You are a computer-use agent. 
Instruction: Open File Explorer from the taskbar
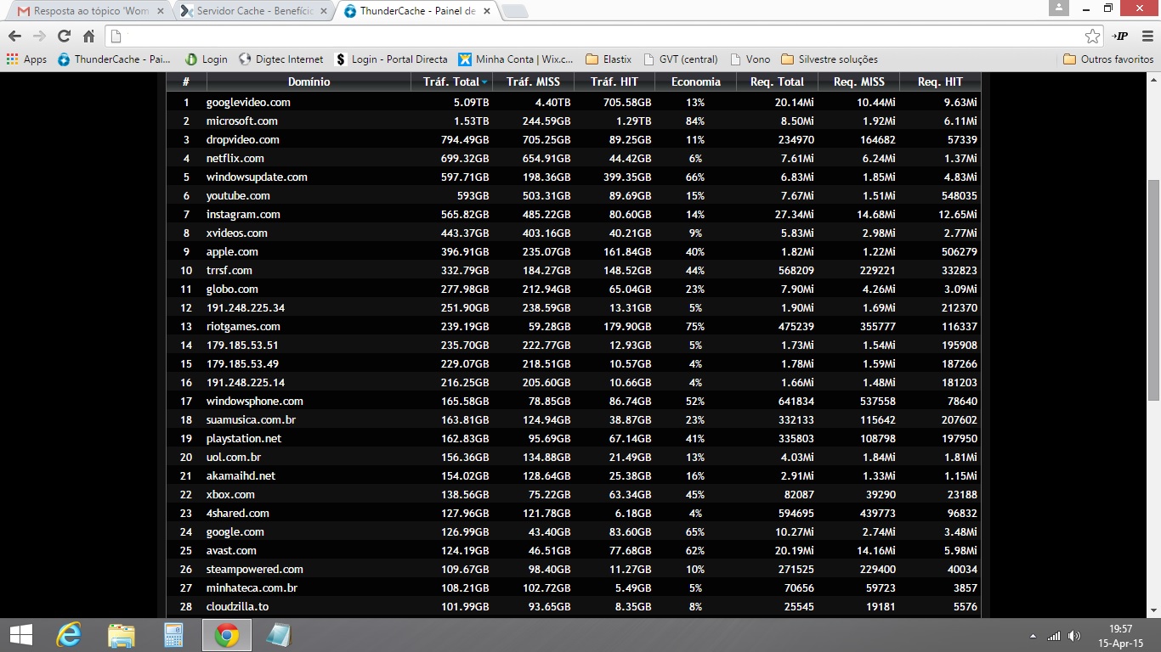tap(122, 635)
